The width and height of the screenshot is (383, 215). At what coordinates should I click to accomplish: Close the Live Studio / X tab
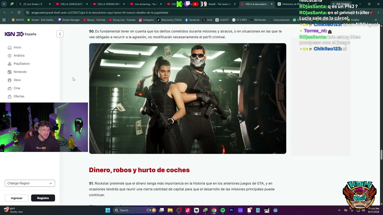point(50,4)
